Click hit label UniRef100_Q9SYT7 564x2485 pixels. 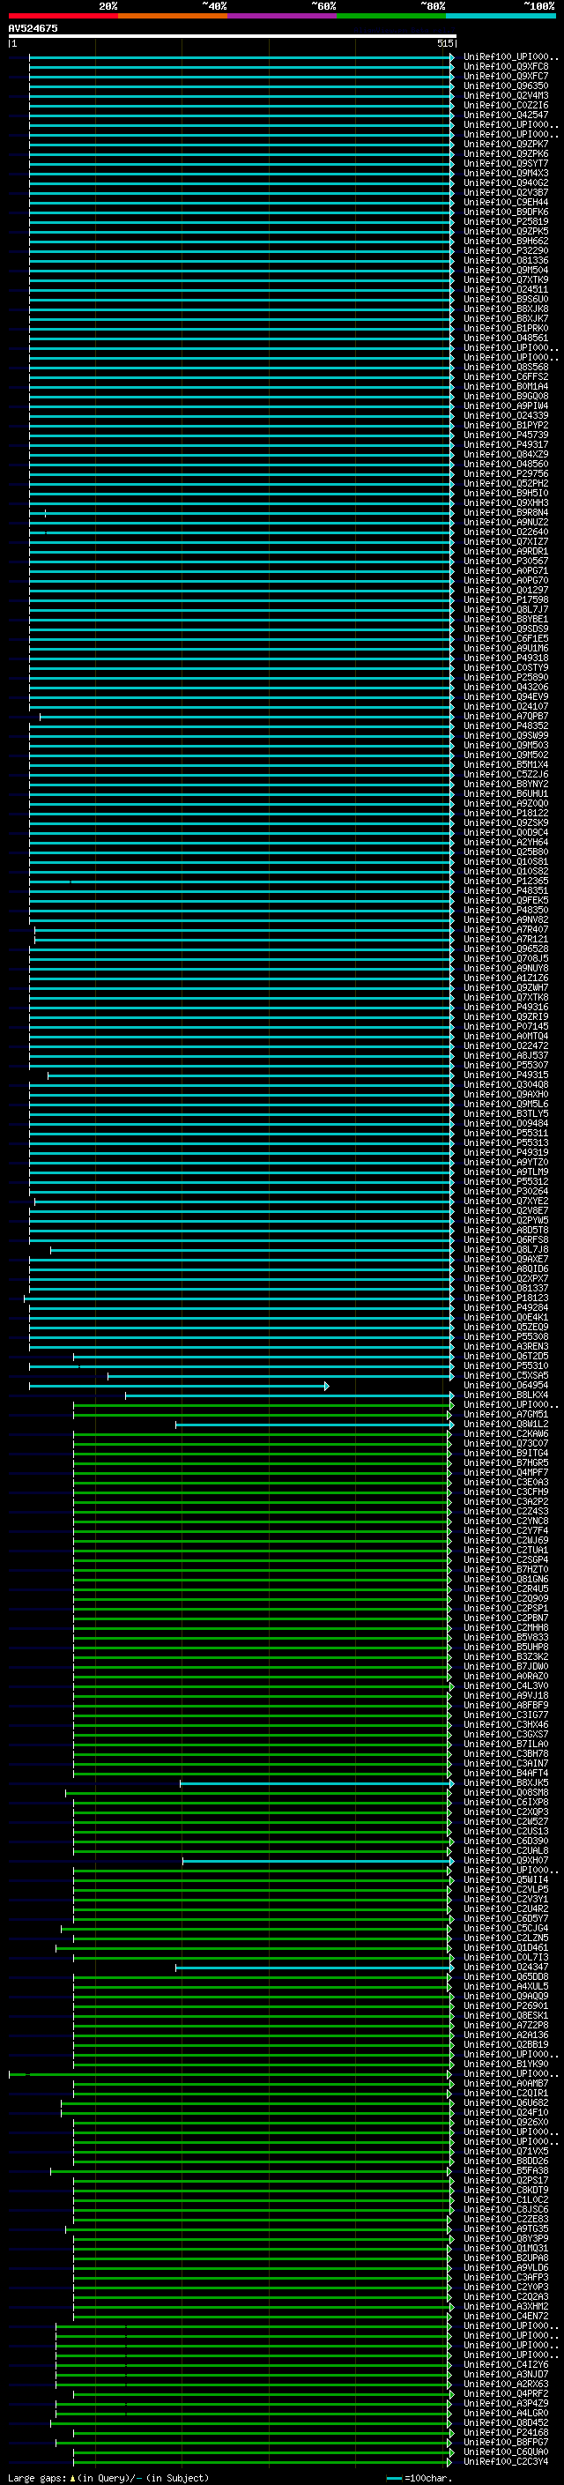pos(506,163)
